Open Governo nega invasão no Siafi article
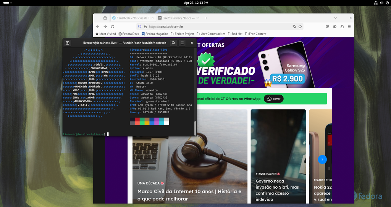 point(277,190)
